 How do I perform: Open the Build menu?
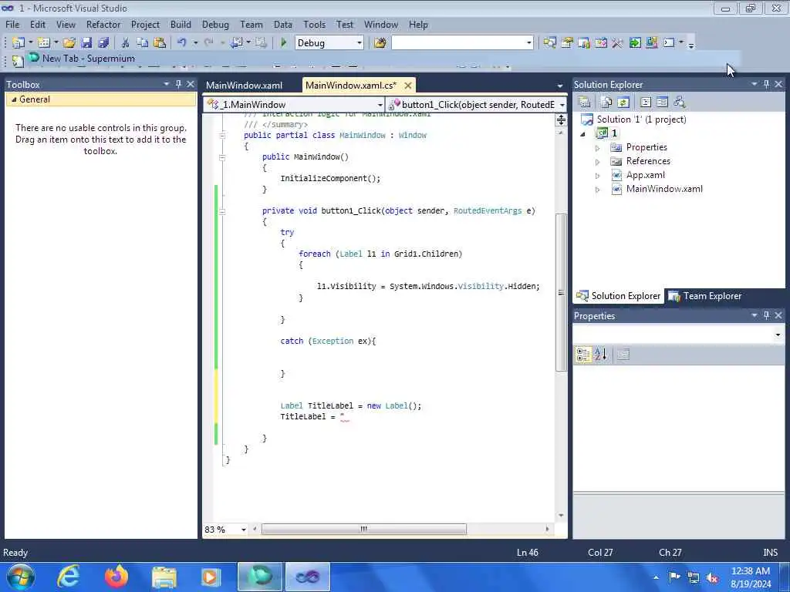181,25
